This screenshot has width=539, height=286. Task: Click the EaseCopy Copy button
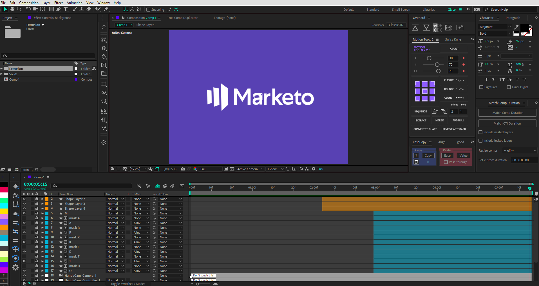428,156
